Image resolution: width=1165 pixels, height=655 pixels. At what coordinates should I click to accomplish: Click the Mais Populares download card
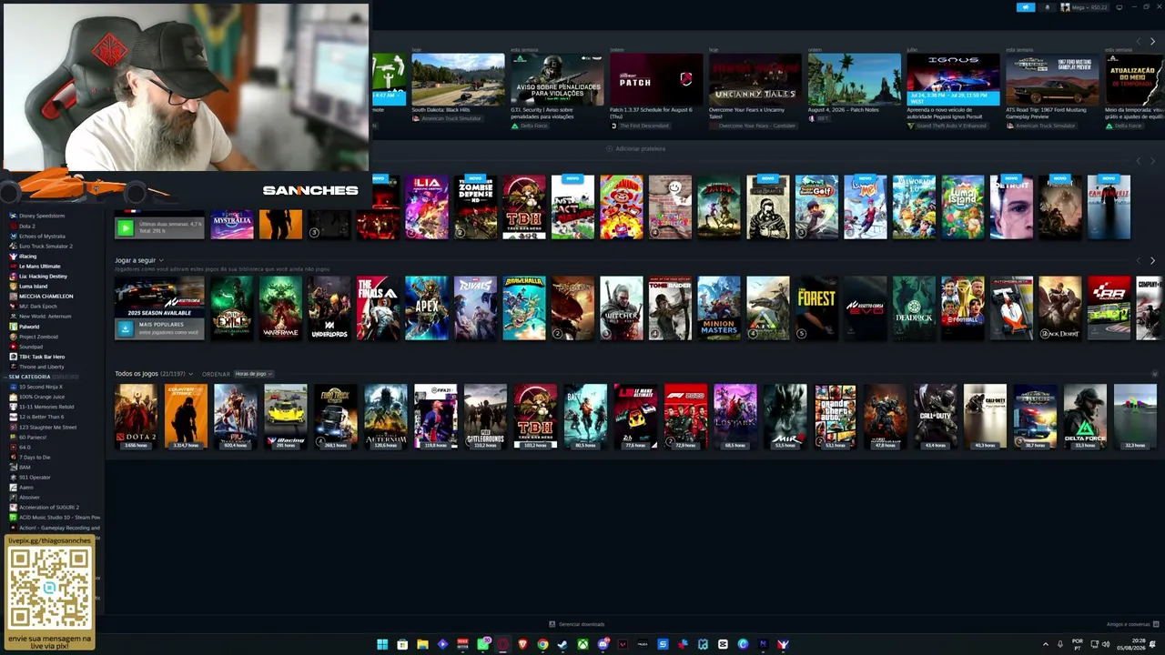[x=159, y=328]
